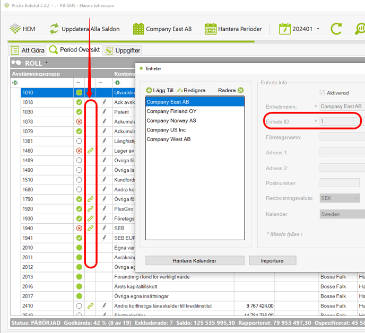Screen dimensions: 365x333
Task: Click the large green reload arrow icon
Action: 336,29
